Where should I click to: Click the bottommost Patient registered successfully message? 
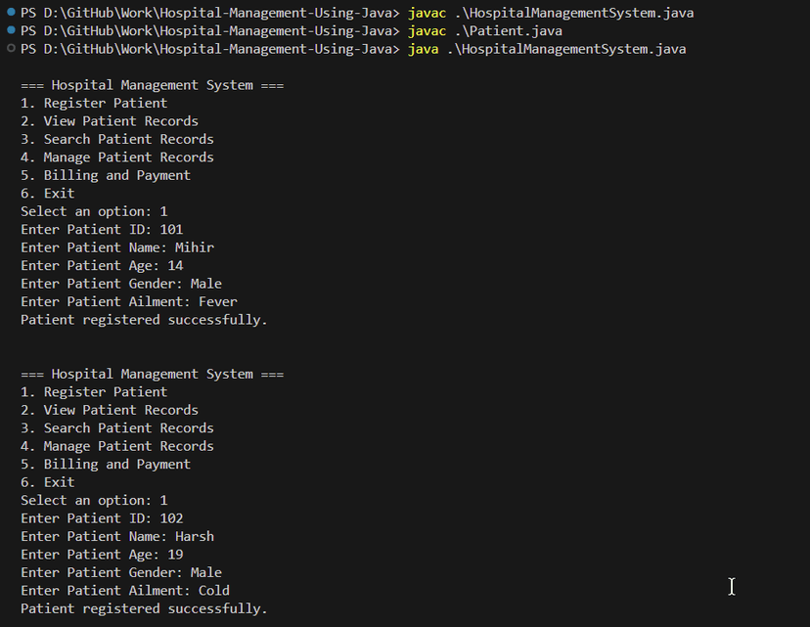click(x=144, y=608)
